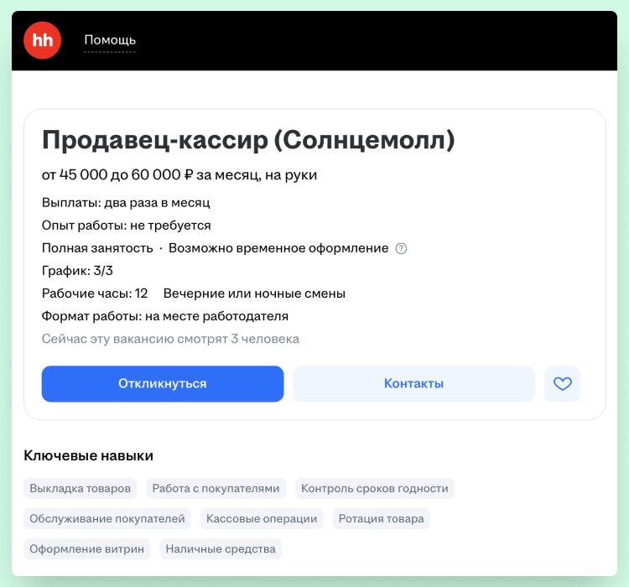The height and width of the screenshot is (587, 629).
Task: Show temporary employment hint question icon
Action: (x=401, y=249)
